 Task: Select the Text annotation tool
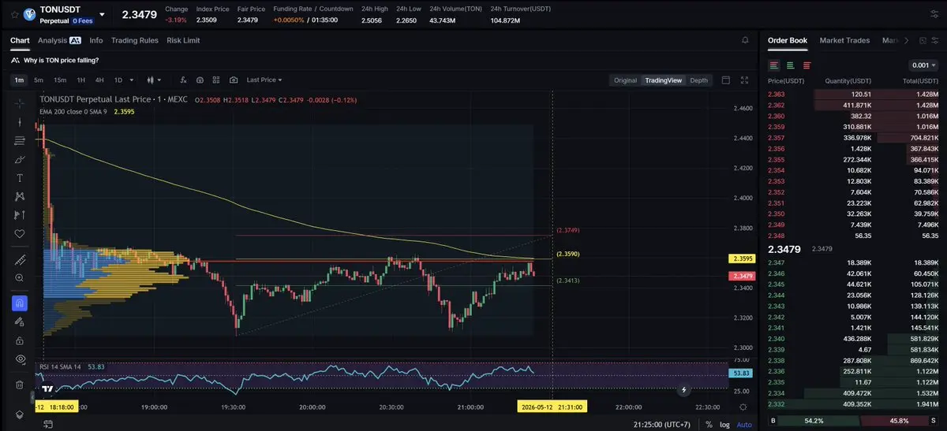tap(20, 177)
